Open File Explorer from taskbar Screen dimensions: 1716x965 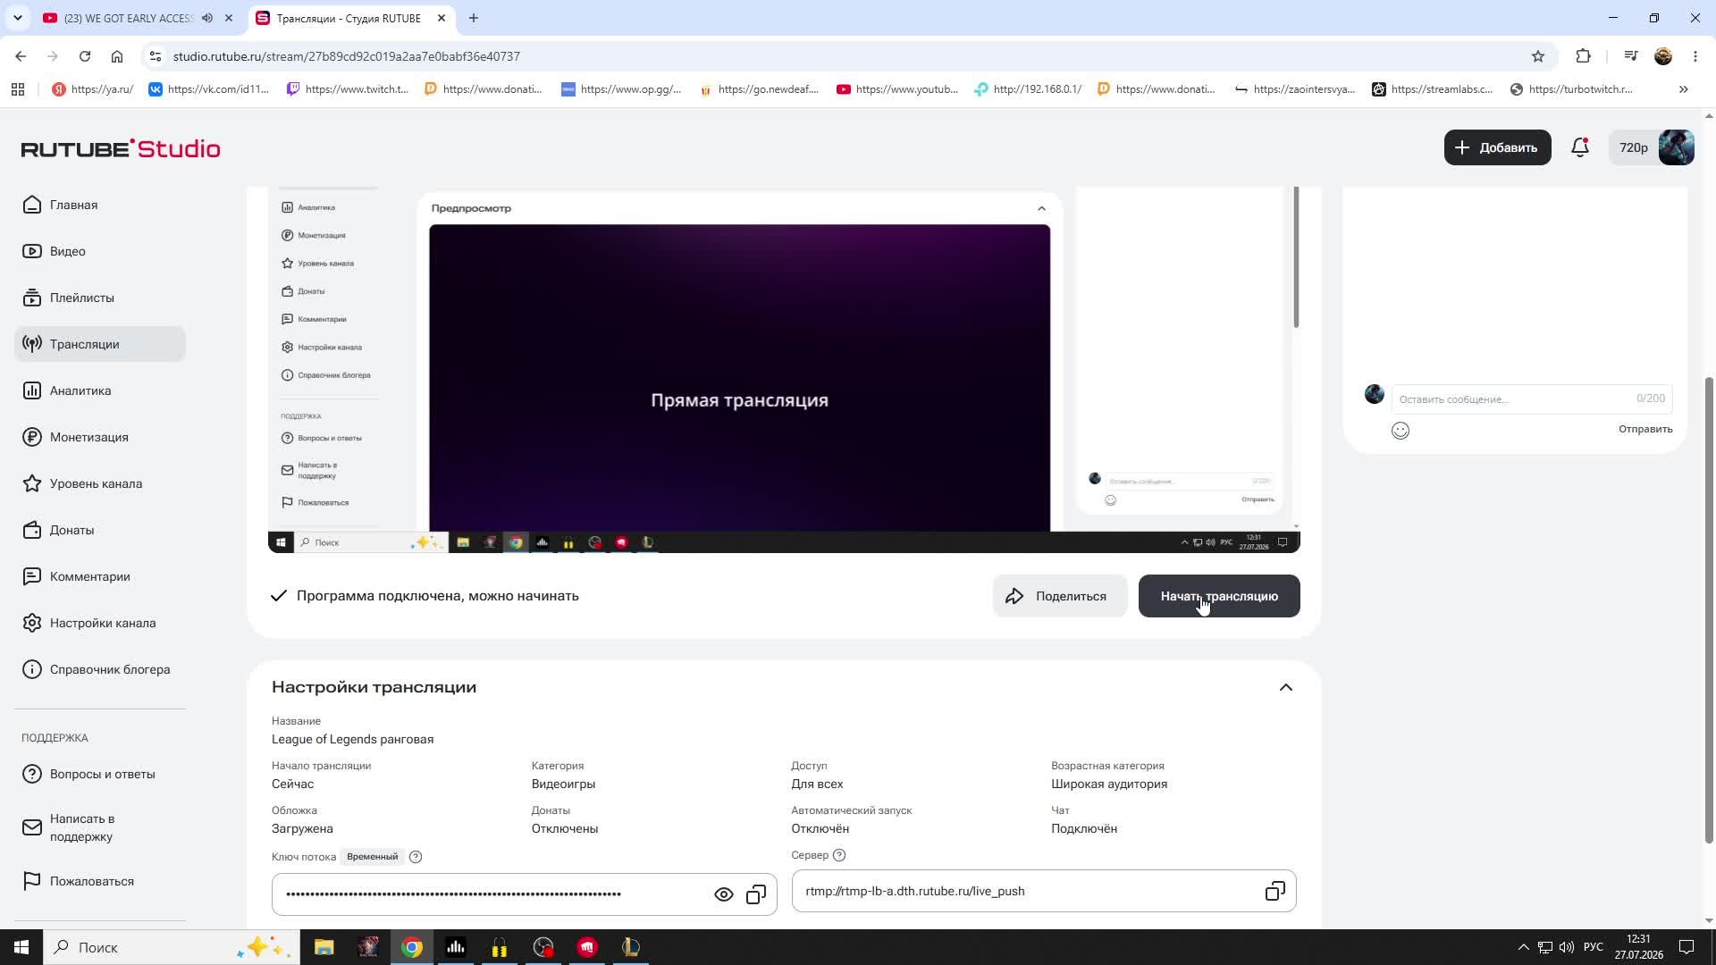pos(324,947)
